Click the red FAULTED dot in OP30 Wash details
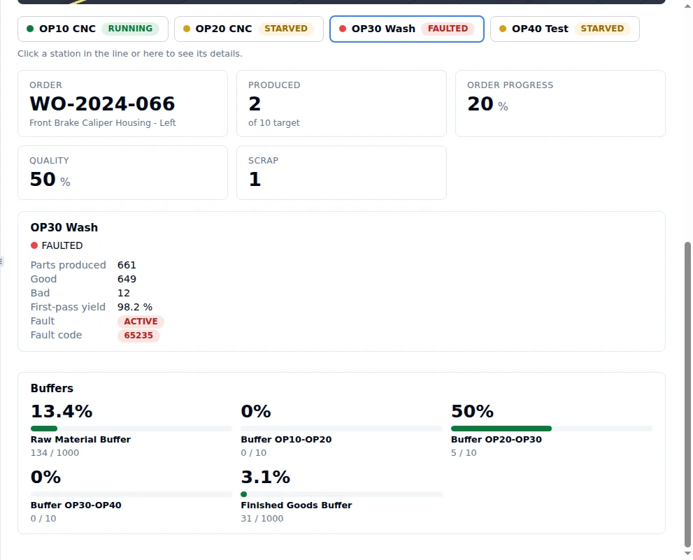This screenshot has height=560, width=693. [x=34, y=245]
